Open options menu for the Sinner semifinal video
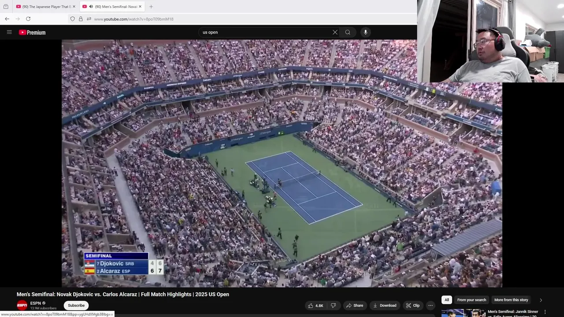Screen dimensions: 564x317 click(x=545, y=312)
